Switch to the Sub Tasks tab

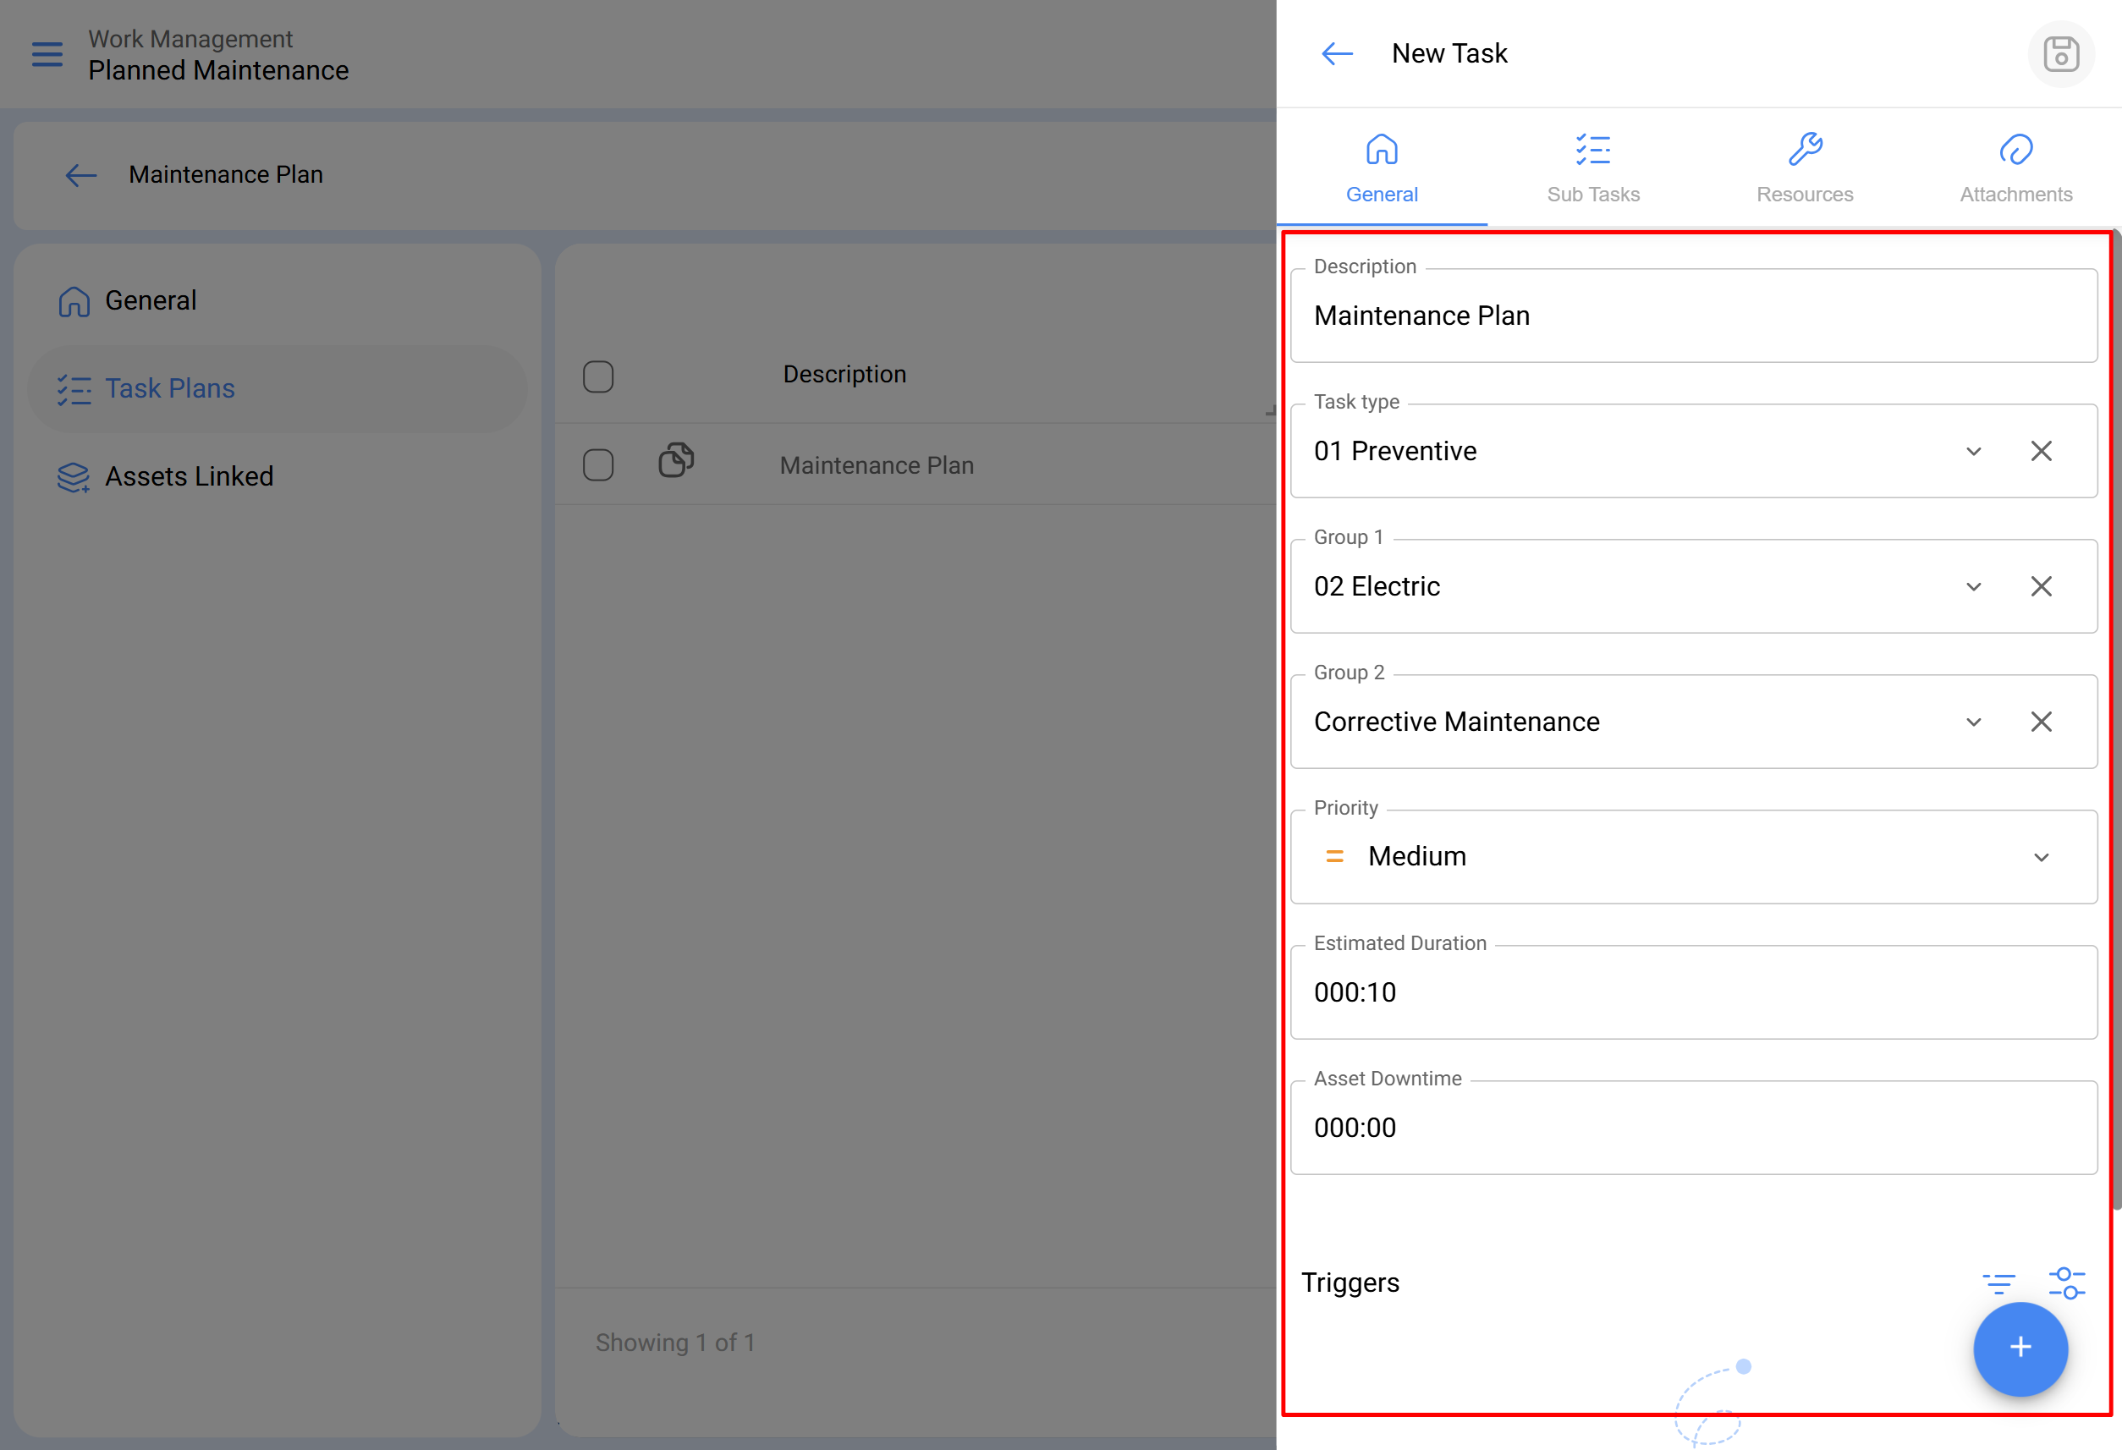(1592, 168)
